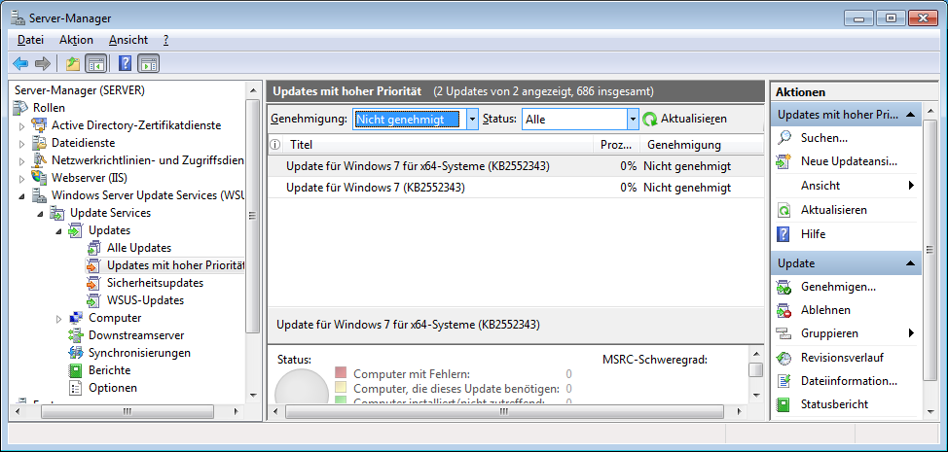The image size is (948, 452).
Task: Collapse the Update actions section
Action: point(910,263)
